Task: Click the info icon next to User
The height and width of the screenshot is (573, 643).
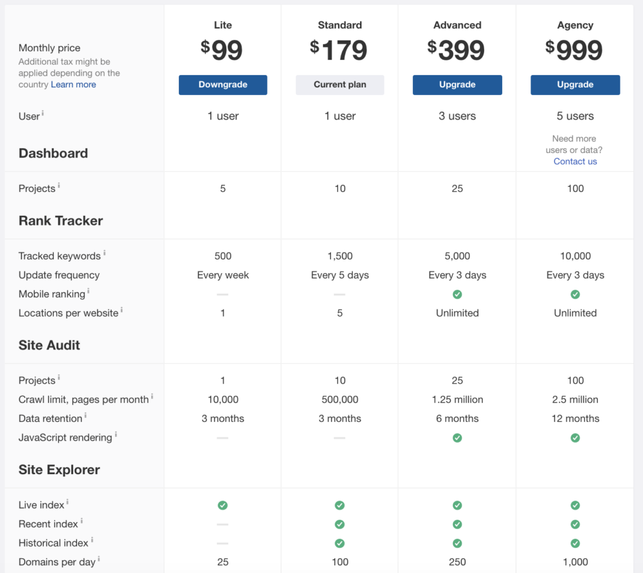Action: click(44, 112)
